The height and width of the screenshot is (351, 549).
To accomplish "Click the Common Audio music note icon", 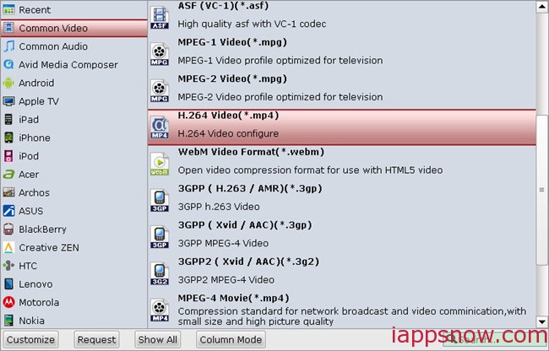I will click(x=8, y=46).
